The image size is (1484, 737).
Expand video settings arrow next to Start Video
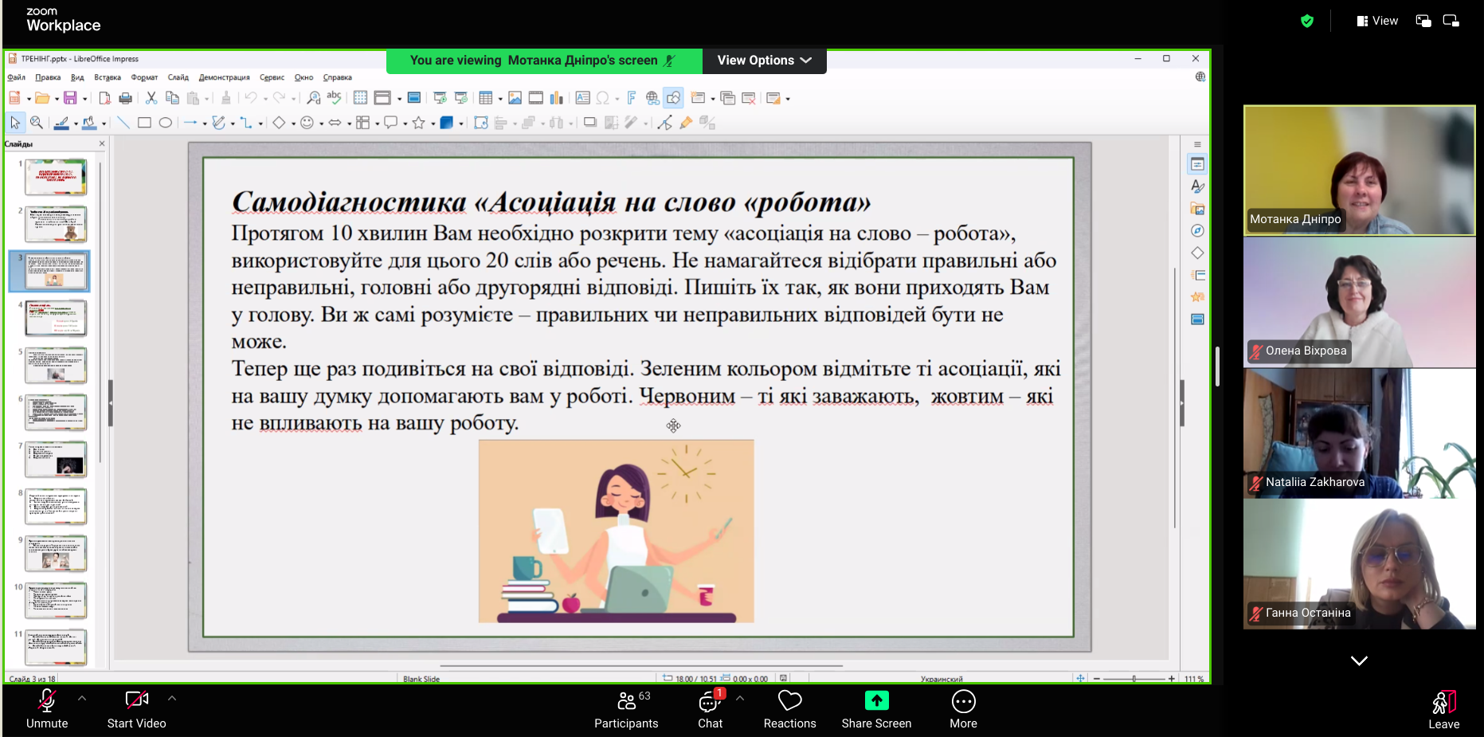click(x=172, y=698)
